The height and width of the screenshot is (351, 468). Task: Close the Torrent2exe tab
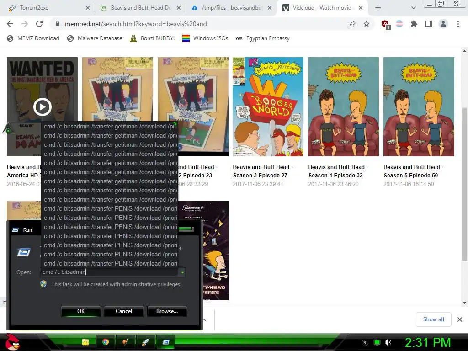click(88, 8)
